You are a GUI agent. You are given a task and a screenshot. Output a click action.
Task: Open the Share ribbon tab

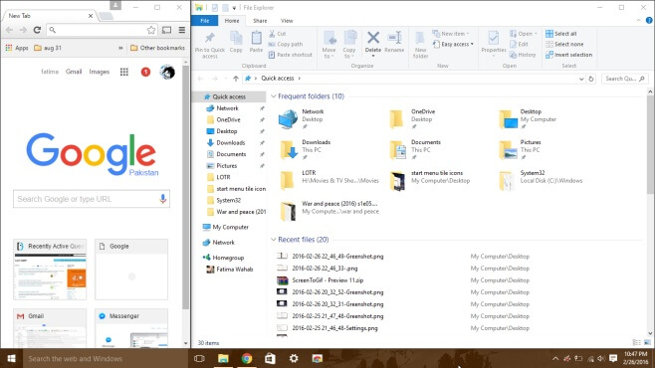(x=260, y=21)
